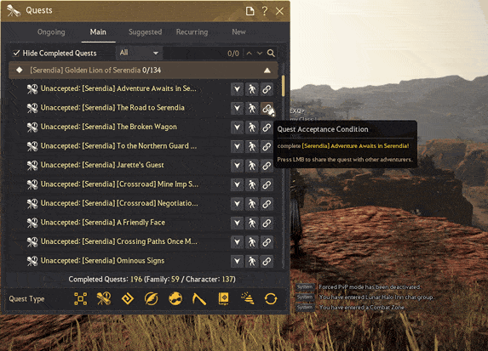Select quest A Friendly Face
Image resolution: width=488 pixels, height=351 pixels.
(x=103, y=223)
